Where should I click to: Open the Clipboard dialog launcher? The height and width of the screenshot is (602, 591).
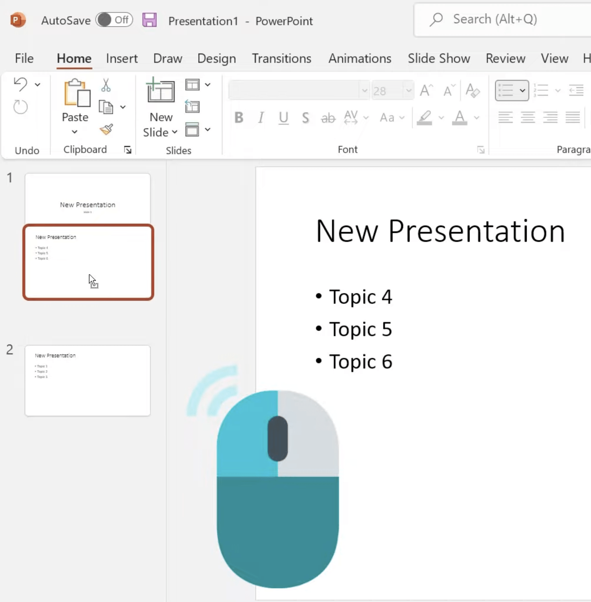pos(128,150)
